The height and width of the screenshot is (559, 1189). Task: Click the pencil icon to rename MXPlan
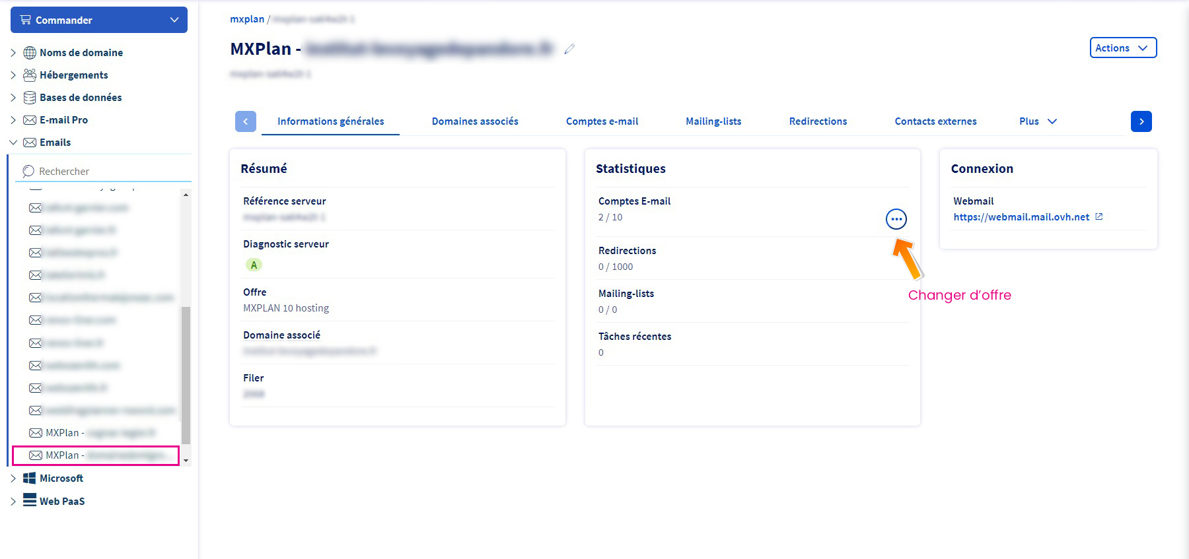569,49
